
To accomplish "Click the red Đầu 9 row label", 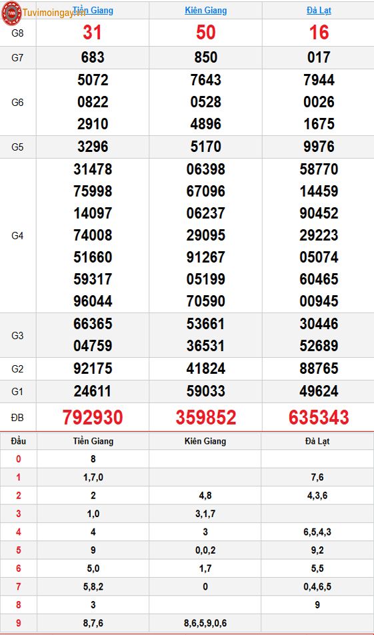I will point(18,623).
